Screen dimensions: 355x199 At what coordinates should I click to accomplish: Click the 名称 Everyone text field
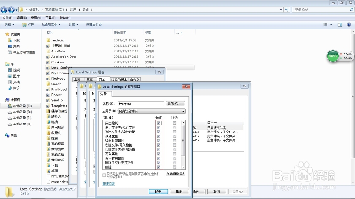pyautogui.click(x=141, y=104)
